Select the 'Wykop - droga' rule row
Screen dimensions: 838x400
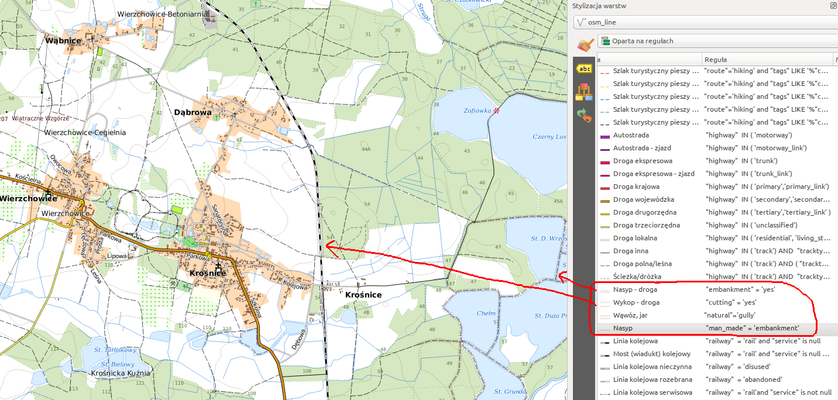pos(636,302)
